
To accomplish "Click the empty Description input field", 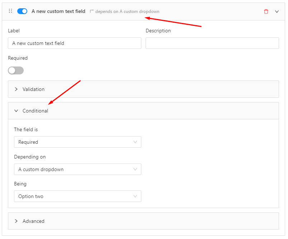I will click(212, 43).
